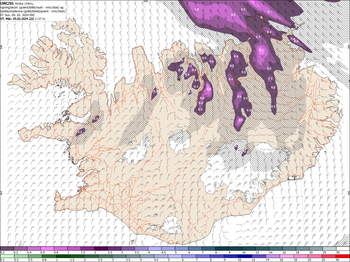This screenshot has width=350, height=262.
Task: Select the darkest green rain swatch labeled 1
Action: 63,256
